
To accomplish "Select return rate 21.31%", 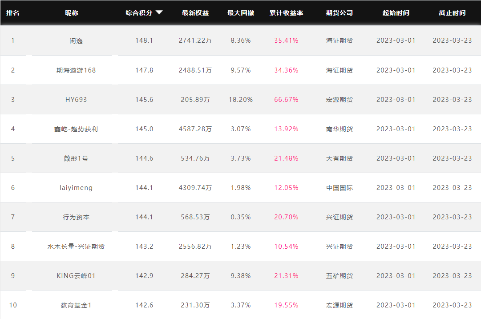I will [286, 276].
